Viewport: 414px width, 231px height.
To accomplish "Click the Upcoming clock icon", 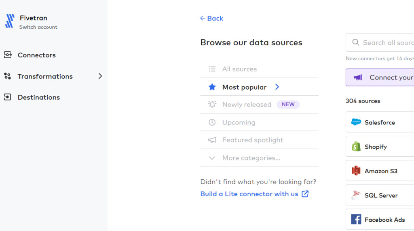I will point(212,122).
